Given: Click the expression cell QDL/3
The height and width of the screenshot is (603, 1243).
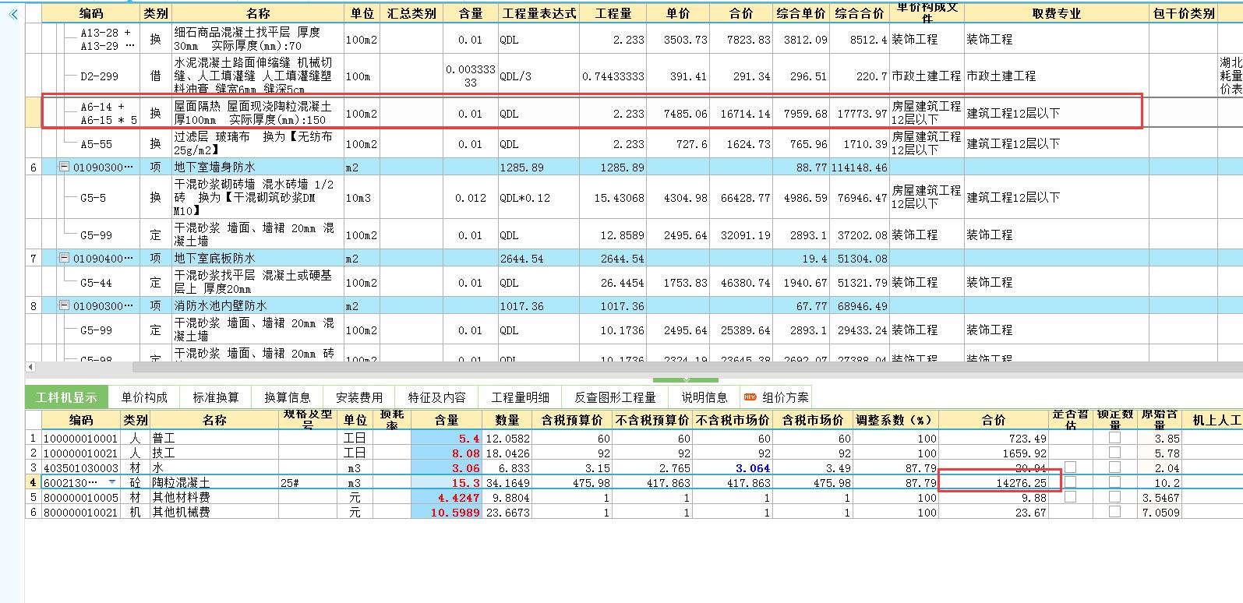Looking at the screenshot, I should [x=539, y=76].
